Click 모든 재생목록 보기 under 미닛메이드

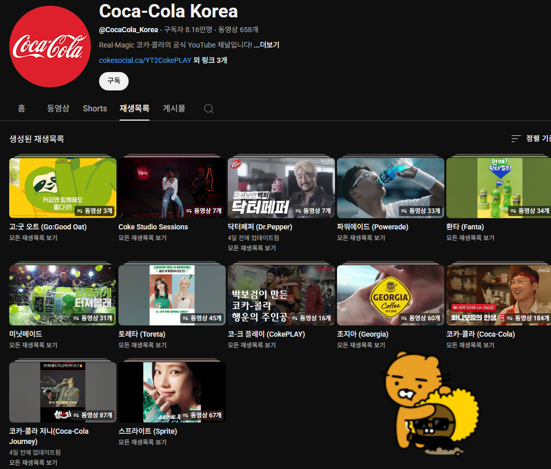pos(33,345)
